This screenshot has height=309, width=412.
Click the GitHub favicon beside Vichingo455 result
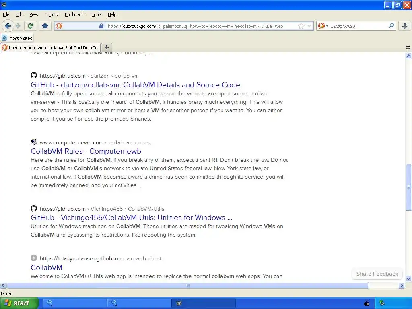(x=34, y=209)
